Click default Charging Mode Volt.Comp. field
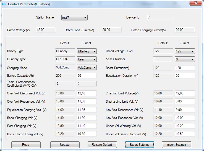The height and width of the screenshot is (151, 204). pos(65,67)
